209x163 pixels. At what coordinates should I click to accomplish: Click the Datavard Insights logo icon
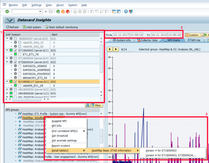pyautogui.click(x=10, y=20)
